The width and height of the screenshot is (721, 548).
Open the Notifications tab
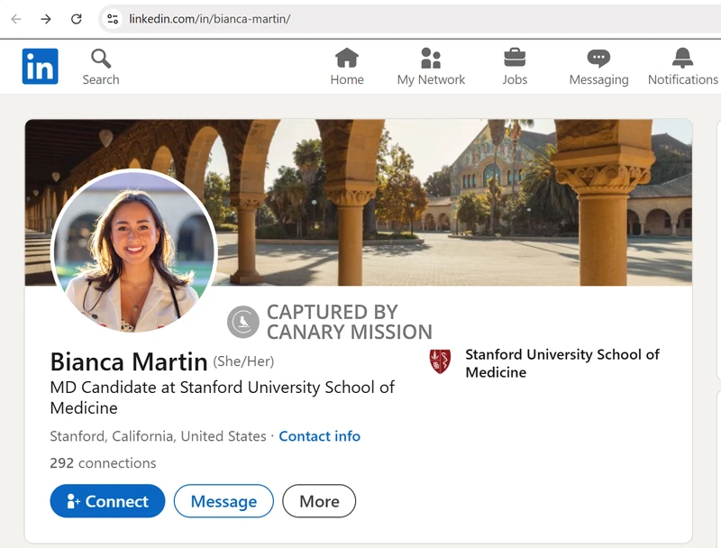click(x=683, y=67)
